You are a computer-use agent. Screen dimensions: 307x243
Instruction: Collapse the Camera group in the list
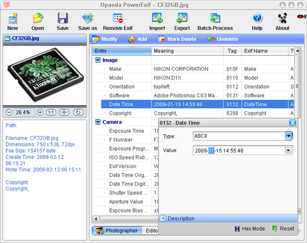pyautogui.click(x=98, y=122)
